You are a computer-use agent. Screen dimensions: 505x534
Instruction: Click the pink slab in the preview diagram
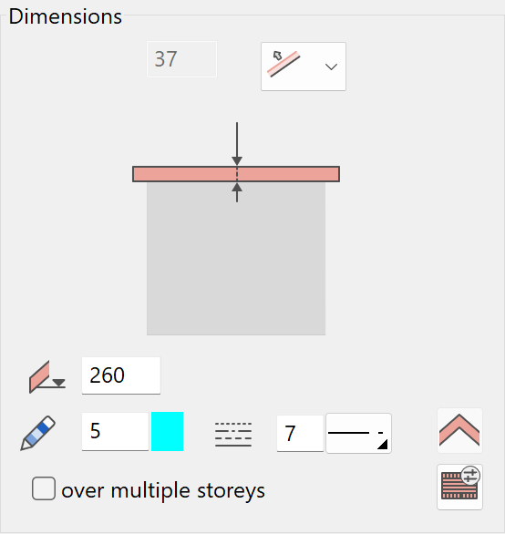[x=236, y=174]
